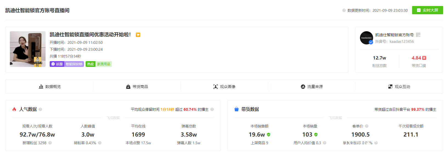Click green verified shield next to 19.6w
Screen dimensions: 445x153
[269, 135]
